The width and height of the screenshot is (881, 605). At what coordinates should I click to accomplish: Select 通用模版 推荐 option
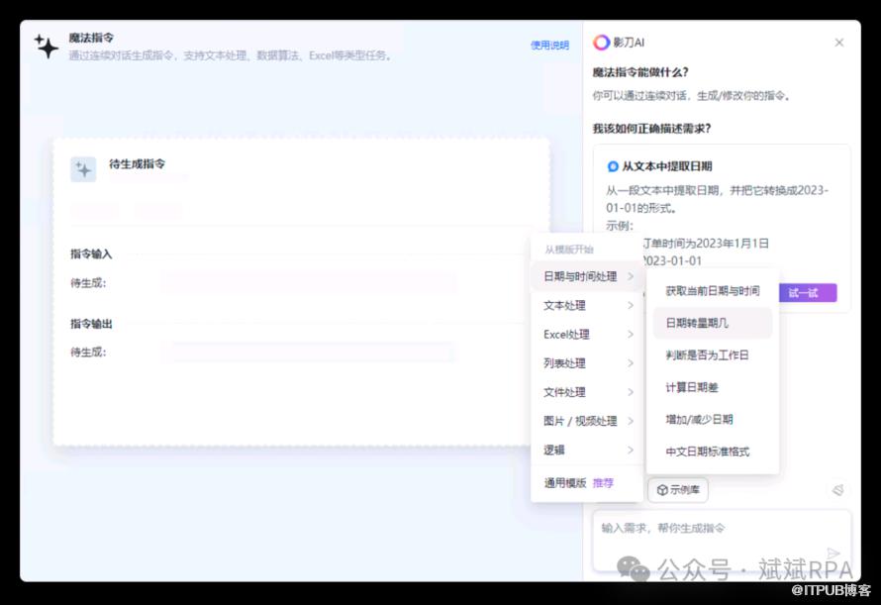pos(578,483)
